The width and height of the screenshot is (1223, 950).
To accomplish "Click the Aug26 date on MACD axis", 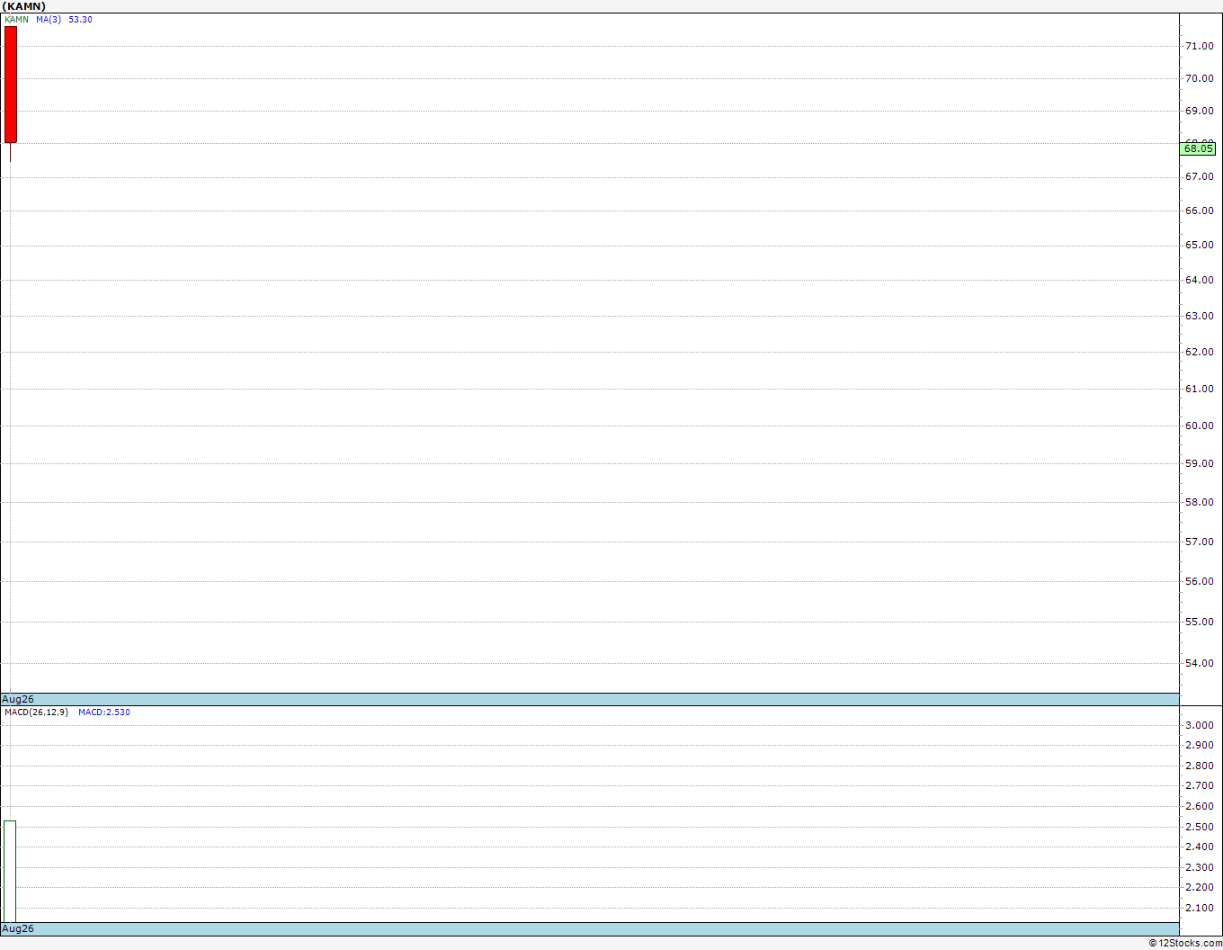I will point(18,928).
